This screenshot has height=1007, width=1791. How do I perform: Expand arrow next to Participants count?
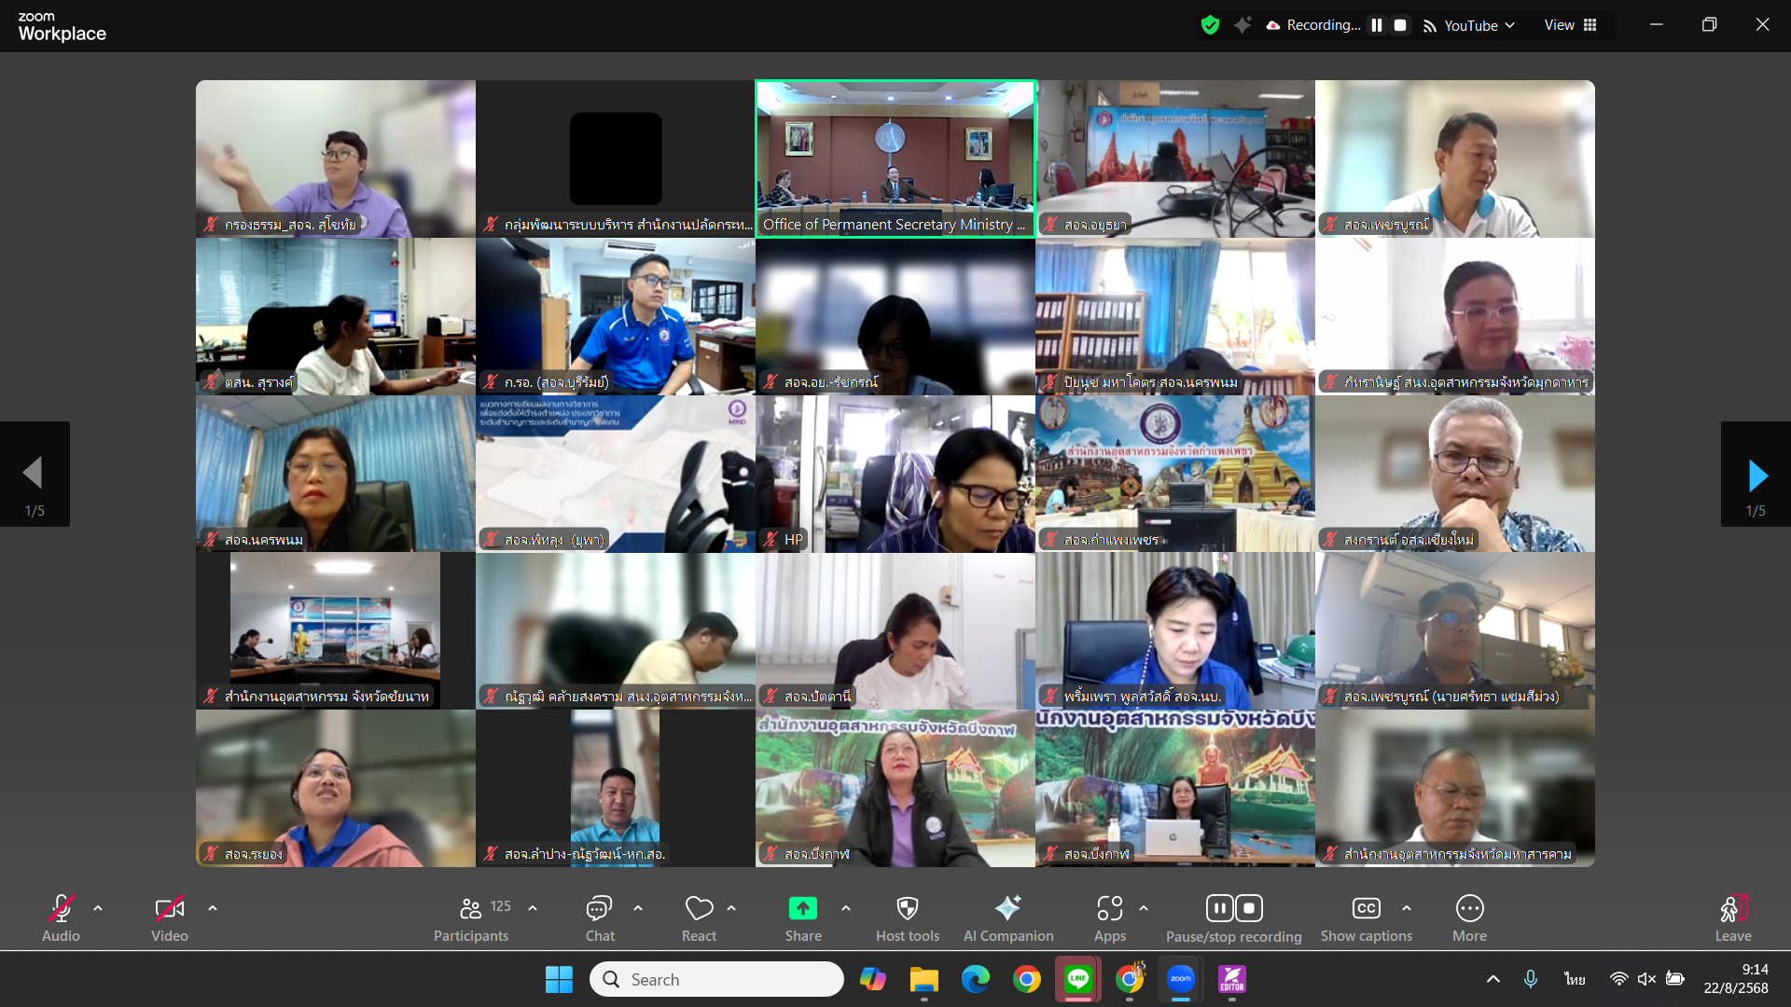533,907
